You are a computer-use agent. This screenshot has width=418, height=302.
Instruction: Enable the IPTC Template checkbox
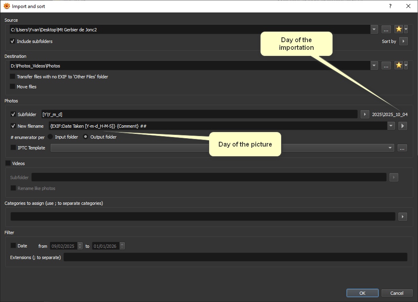pyautogui.click(x=13, y=147)
